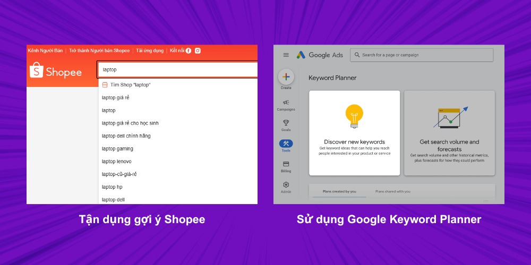
Task: Click the Google Ads logo
Action: pos(320,55)
